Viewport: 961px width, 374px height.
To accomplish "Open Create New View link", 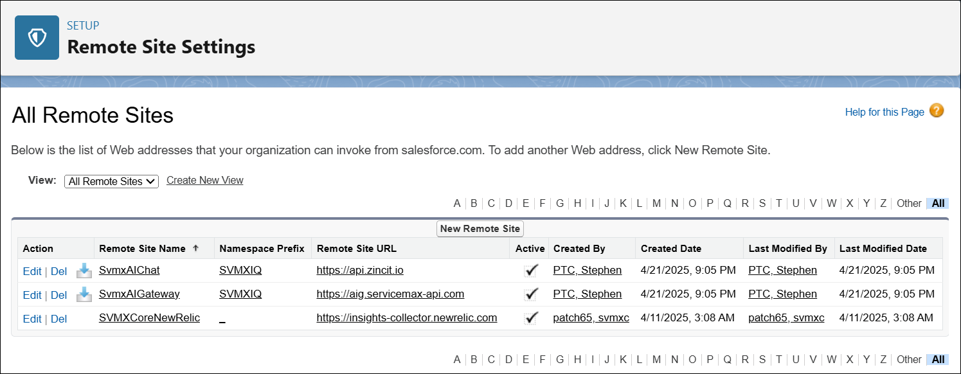I will coord(205,181).
